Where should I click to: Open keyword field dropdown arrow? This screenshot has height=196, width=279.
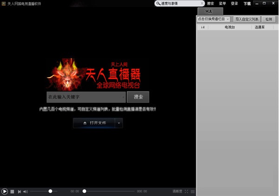pyautogui.click(x=123, y=97)
